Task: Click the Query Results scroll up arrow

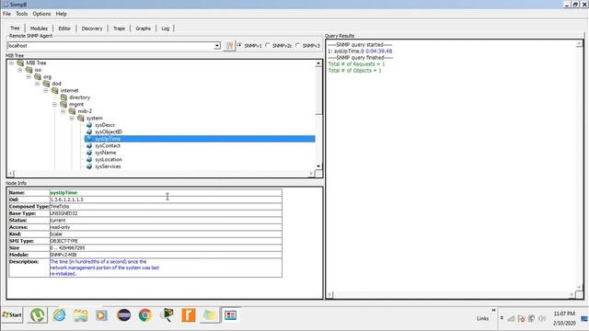Action: 579,44
